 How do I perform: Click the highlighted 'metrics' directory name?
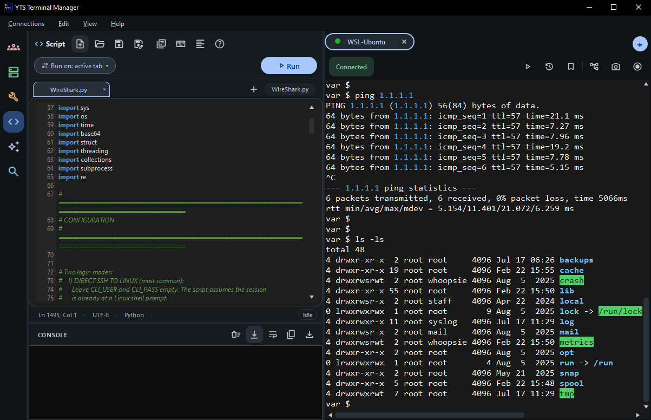click(x=576, y=342)
